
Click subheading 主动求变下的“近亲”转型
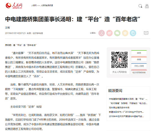tap(26, 107)
